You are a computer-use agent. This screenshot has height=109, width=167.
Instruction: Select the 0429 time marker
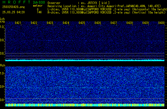(145, 23)
